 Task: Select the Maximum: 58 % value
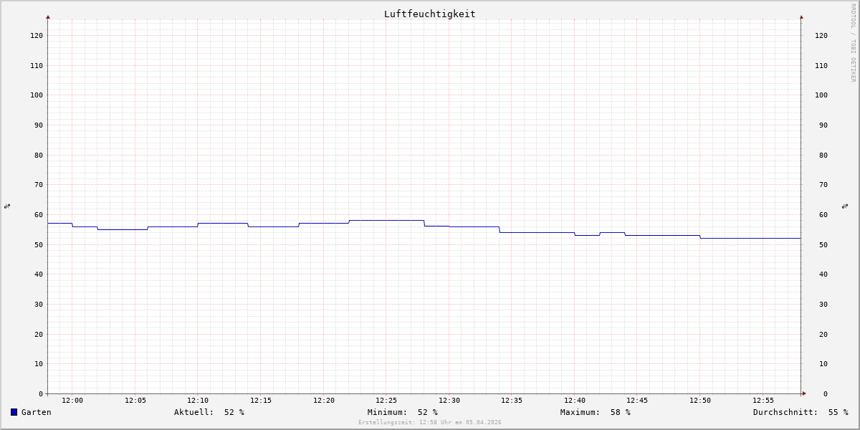click(x=596, y=412)
